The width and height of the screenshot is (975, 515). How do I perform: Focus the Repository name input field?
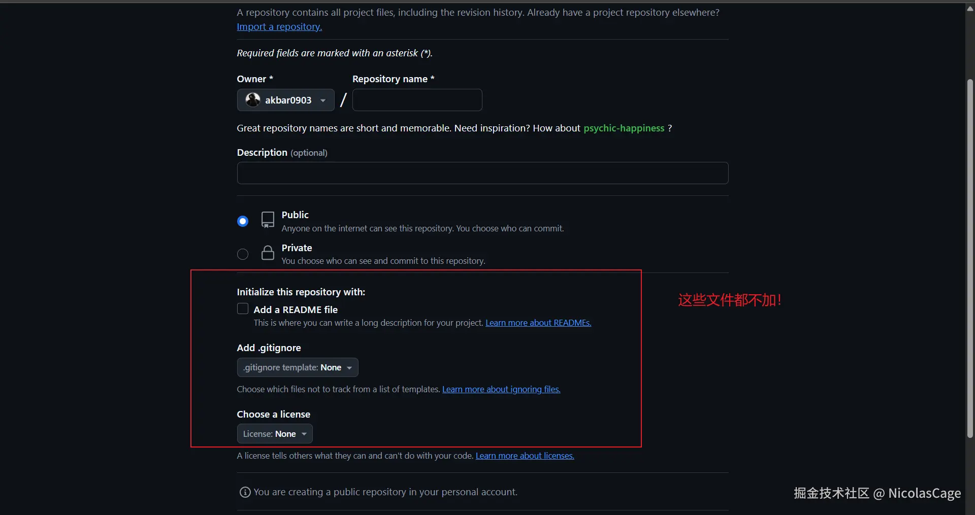(417, 100)
